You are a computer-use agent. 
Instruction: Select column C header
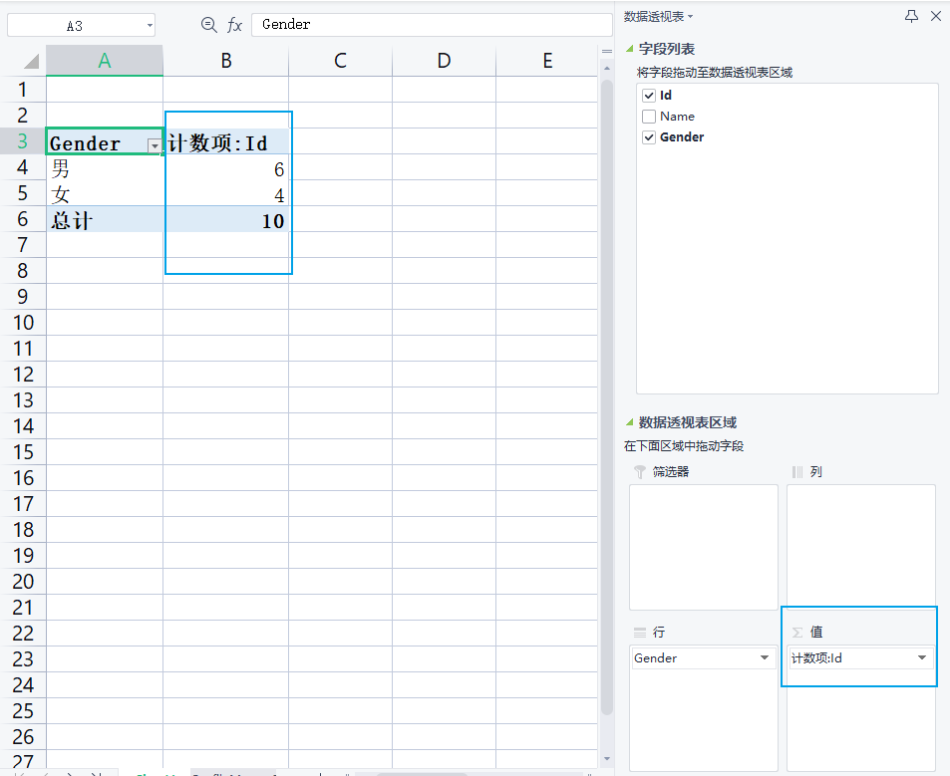[x=341, y=61]
